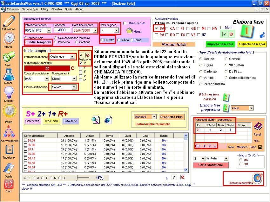The height and width of the screenshot is (202, 270).
Task: Click the Prospetto Plus button
Action: tap(171, 117)
